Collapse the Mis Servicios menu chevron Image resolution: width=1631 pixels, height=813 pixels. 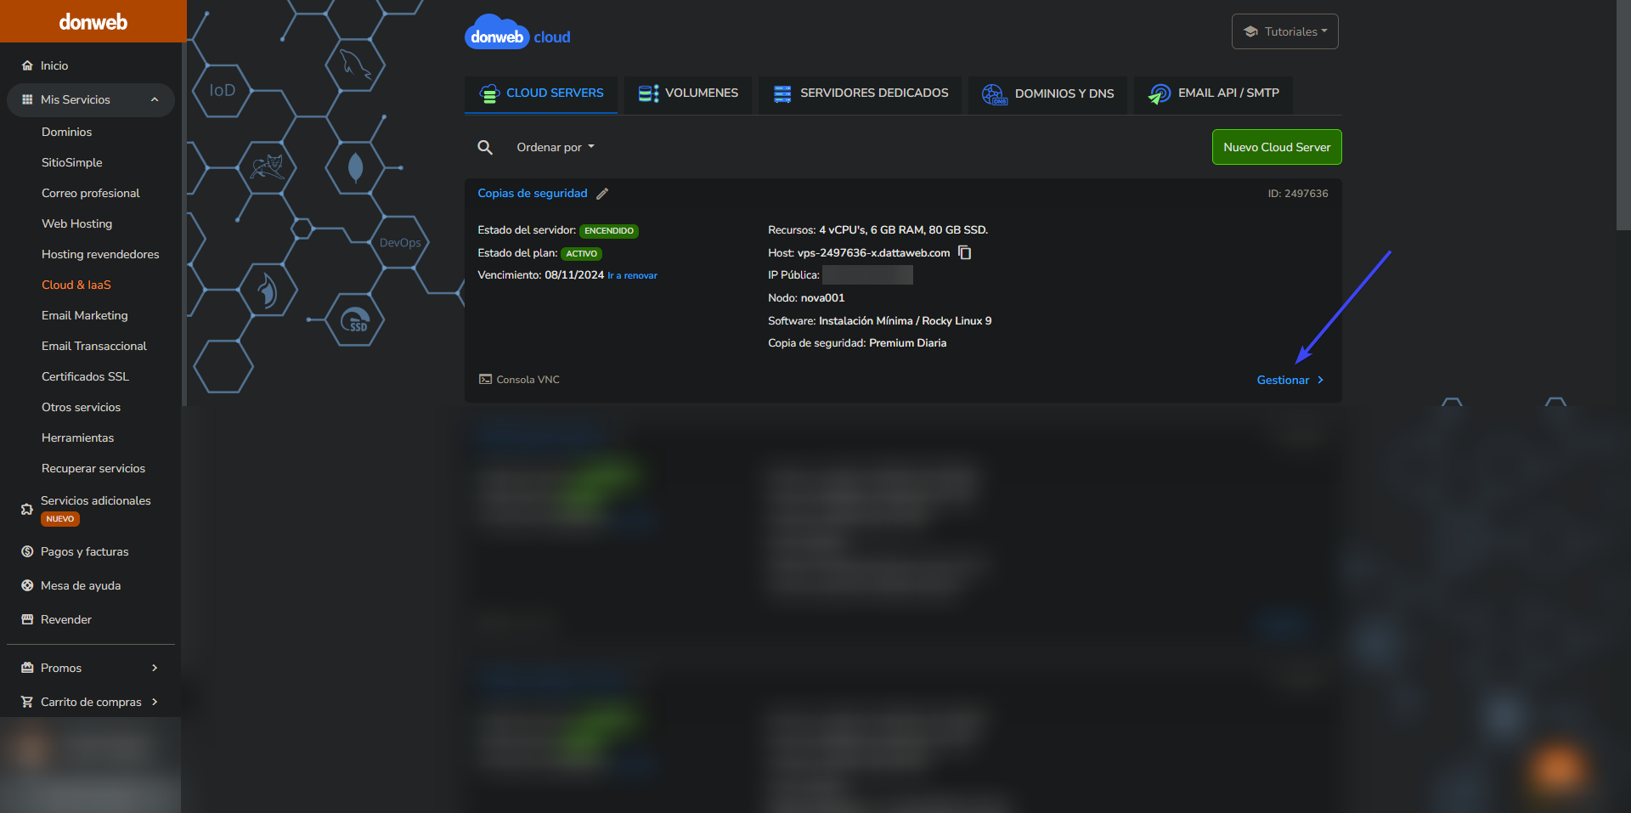point(155,99)
